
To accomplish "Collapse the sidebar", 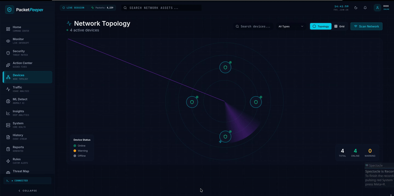I will 28,191.
